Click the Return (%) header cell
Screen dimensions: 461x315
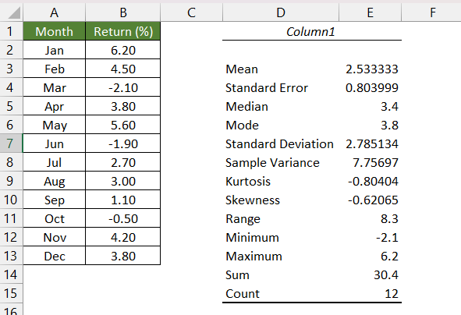click(x=123, y=31)
